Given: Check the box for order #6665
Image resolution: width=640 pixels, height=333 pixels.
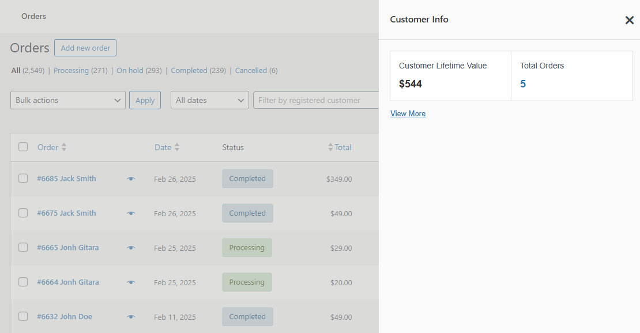Looking at the screenshot, I should click(23, 247).
